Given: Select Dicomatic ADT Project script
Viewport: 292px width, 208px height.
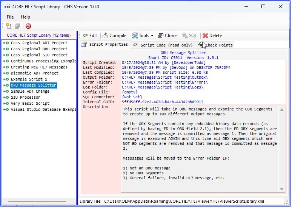Looking at the screenshot, I should point(35,73).
